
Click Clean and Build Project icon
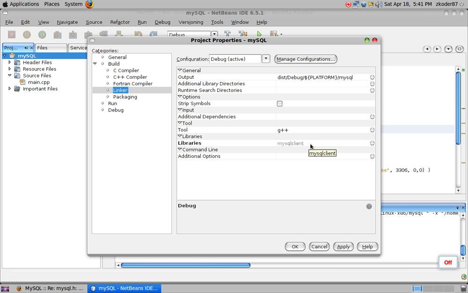pyautogui.click(x=242, y=34)
